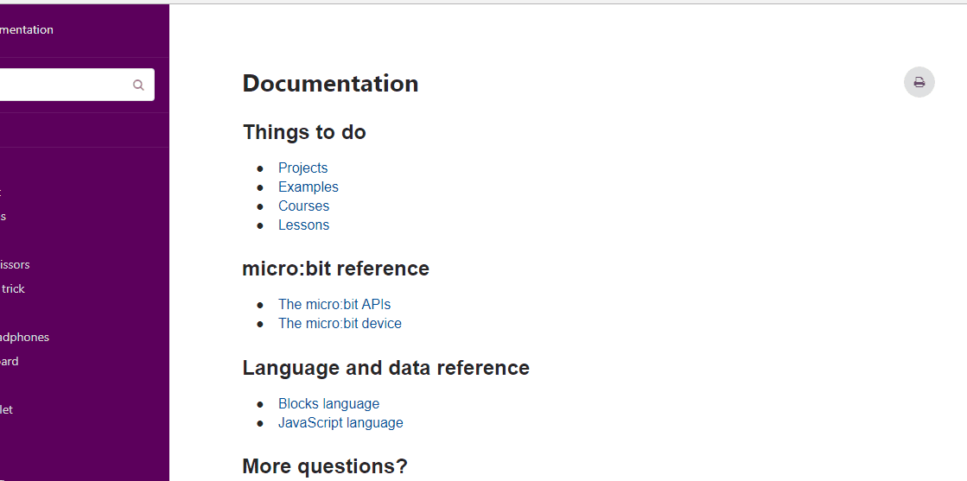This screenshot has width=967, height=481.
Task: Open the Lessons link
Action: coord(303,225)
